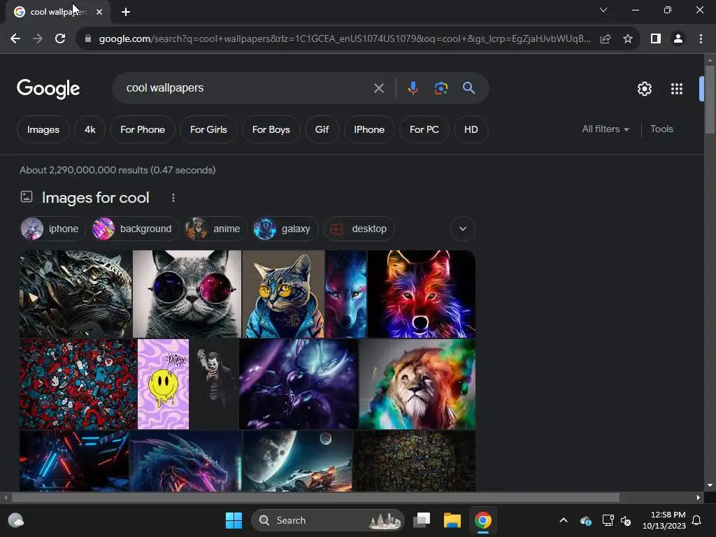Reload the page with the refresh icon
Viewport: 716px width, 537px height.
[60, 39]
